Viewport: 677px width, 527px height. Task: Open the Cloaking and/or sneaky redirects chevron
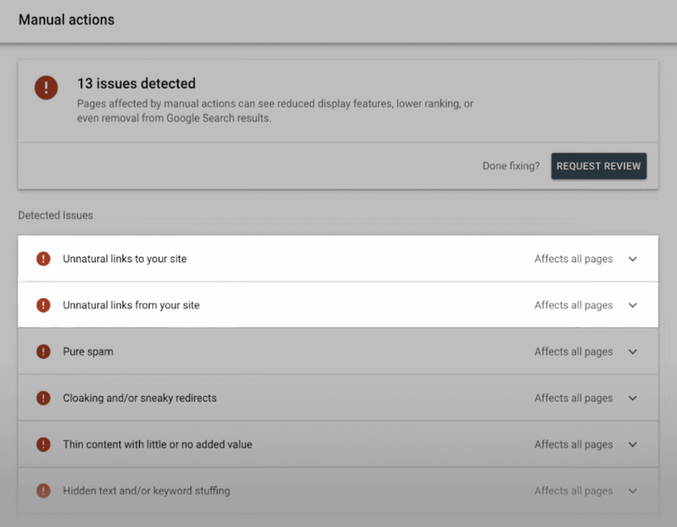(633, 399)
